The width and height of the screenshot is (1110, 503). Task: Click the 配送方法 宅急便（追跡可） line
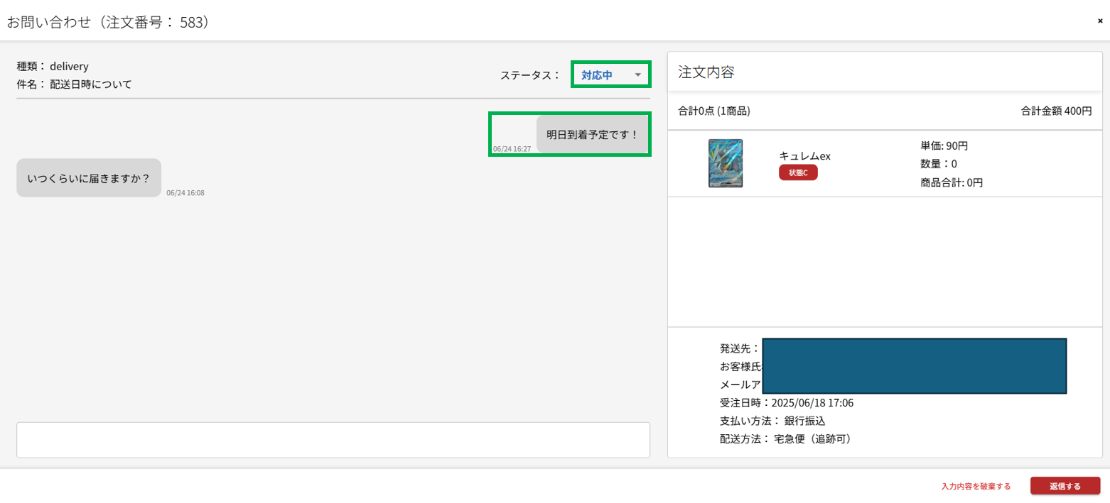tap(785, 438)
